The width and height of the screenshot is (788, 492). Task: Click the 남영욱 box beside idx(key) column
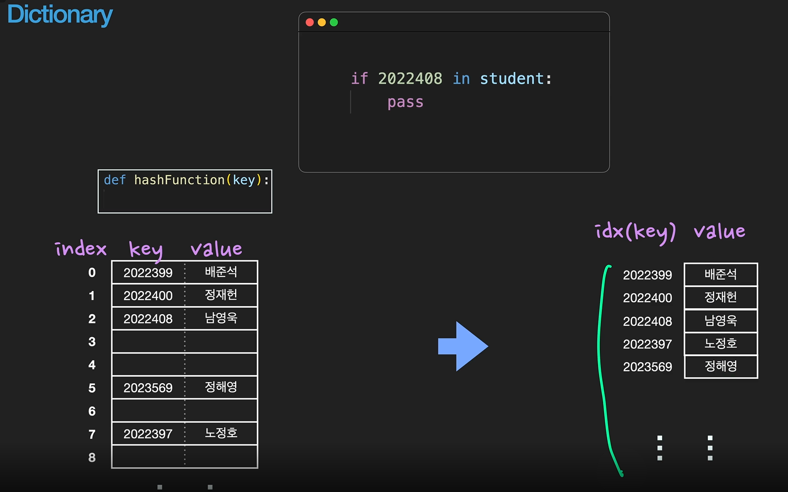point(721,321)
